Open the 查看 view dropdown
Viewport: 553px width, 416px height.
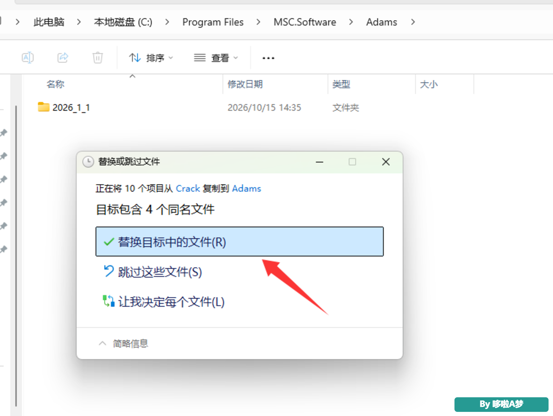[x=216, y=58]
